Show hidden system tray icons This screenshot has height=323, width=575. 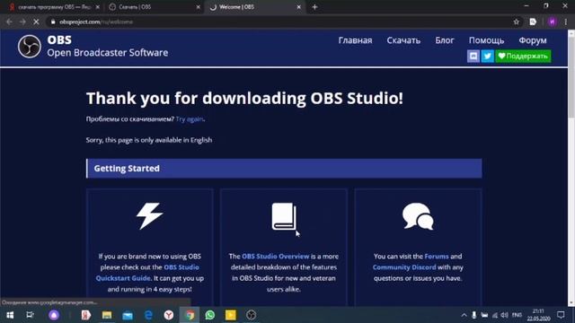464,315
